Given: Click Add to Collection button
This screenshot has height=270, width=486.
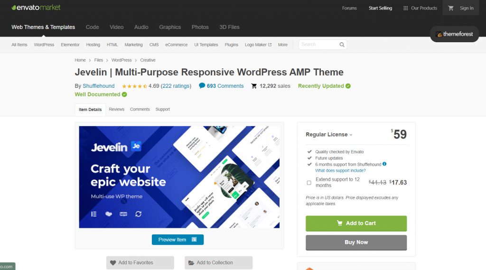Looking at the screenshot, I should click(x=218, y=262).
